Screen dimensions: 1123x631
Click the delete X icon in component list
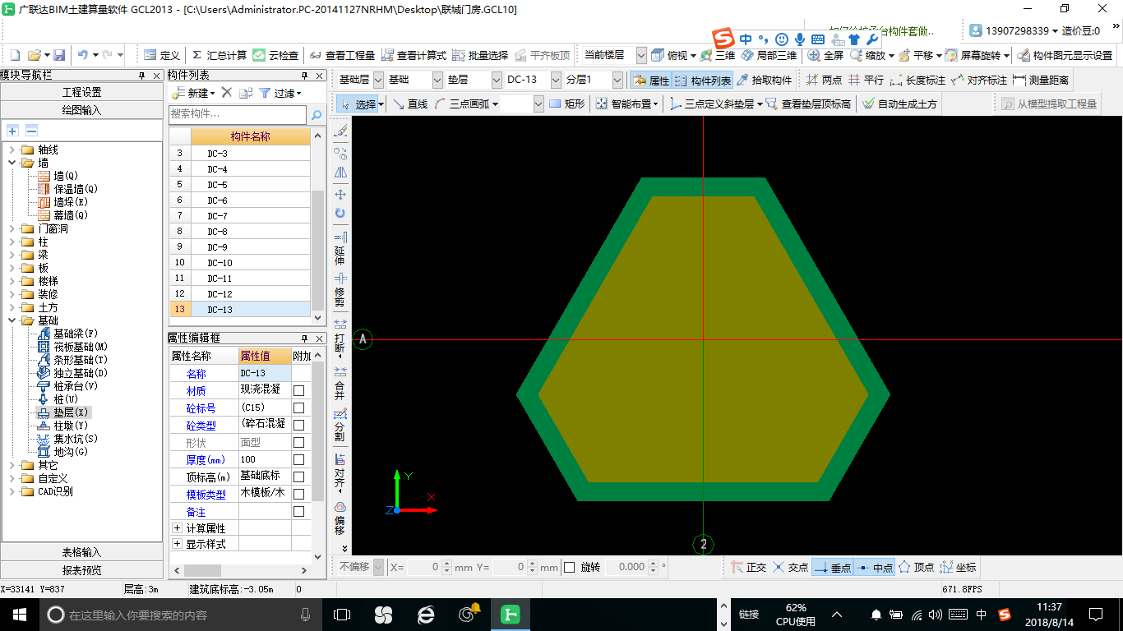click(227, 93)
